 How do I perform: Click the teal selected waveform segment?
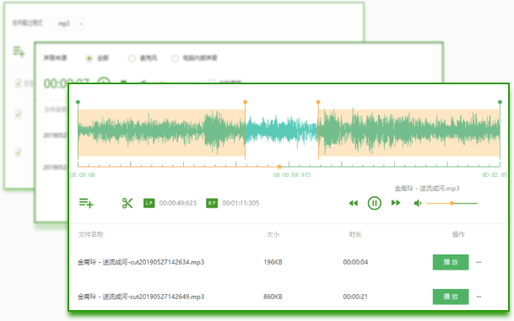(x=282, y=131)
